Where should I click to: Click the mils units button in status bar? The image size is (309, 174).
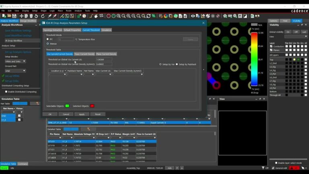pos(170,168)
